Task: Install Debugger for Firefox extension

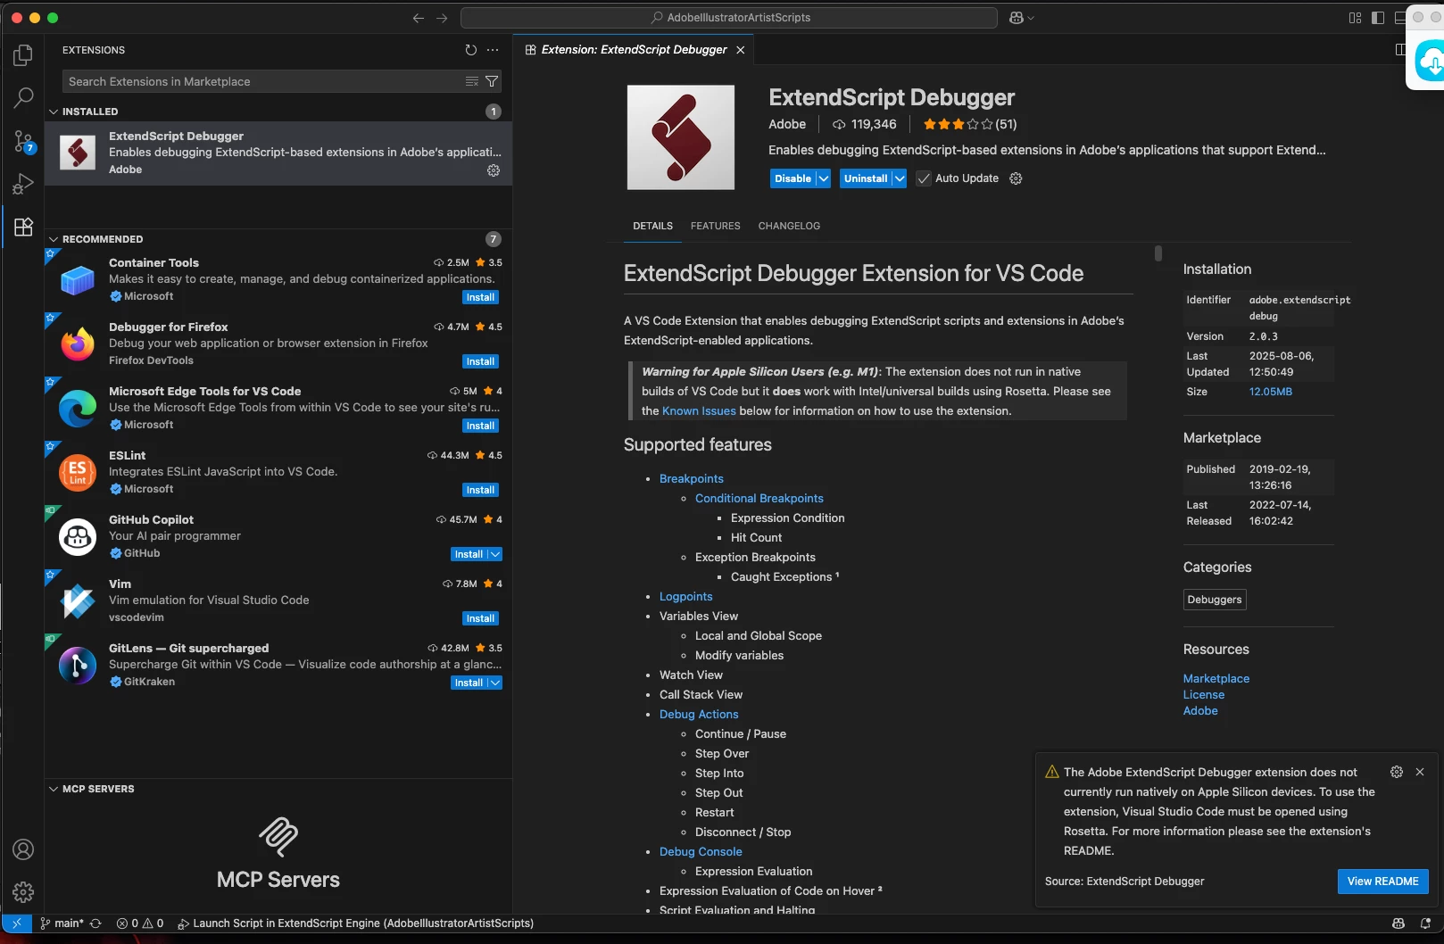Action: tap(480, 361)
